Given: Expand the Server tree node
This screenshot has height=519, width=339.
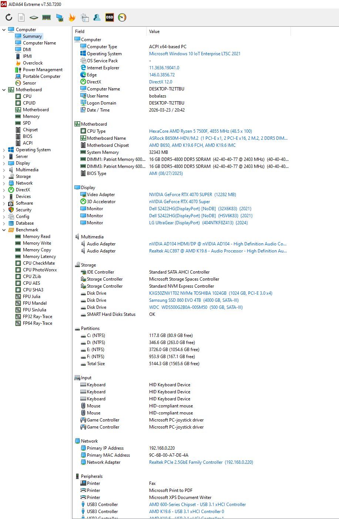Looking at the screenshot, I should [x=4, y=156].
